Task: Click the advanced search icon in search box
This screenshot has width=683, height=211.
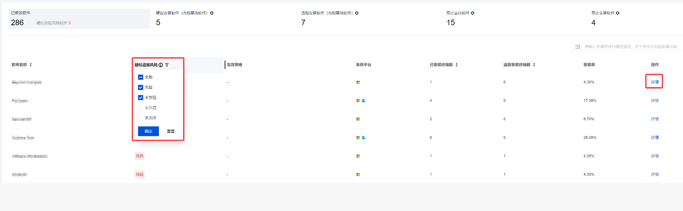Action: [578, 46]
